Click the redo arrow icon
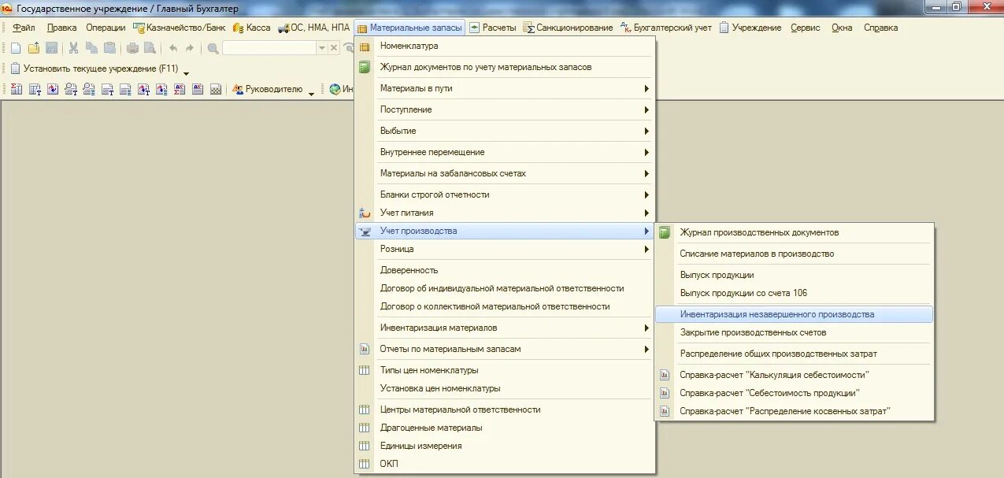1004x478 pixels. tap(189, 48)
